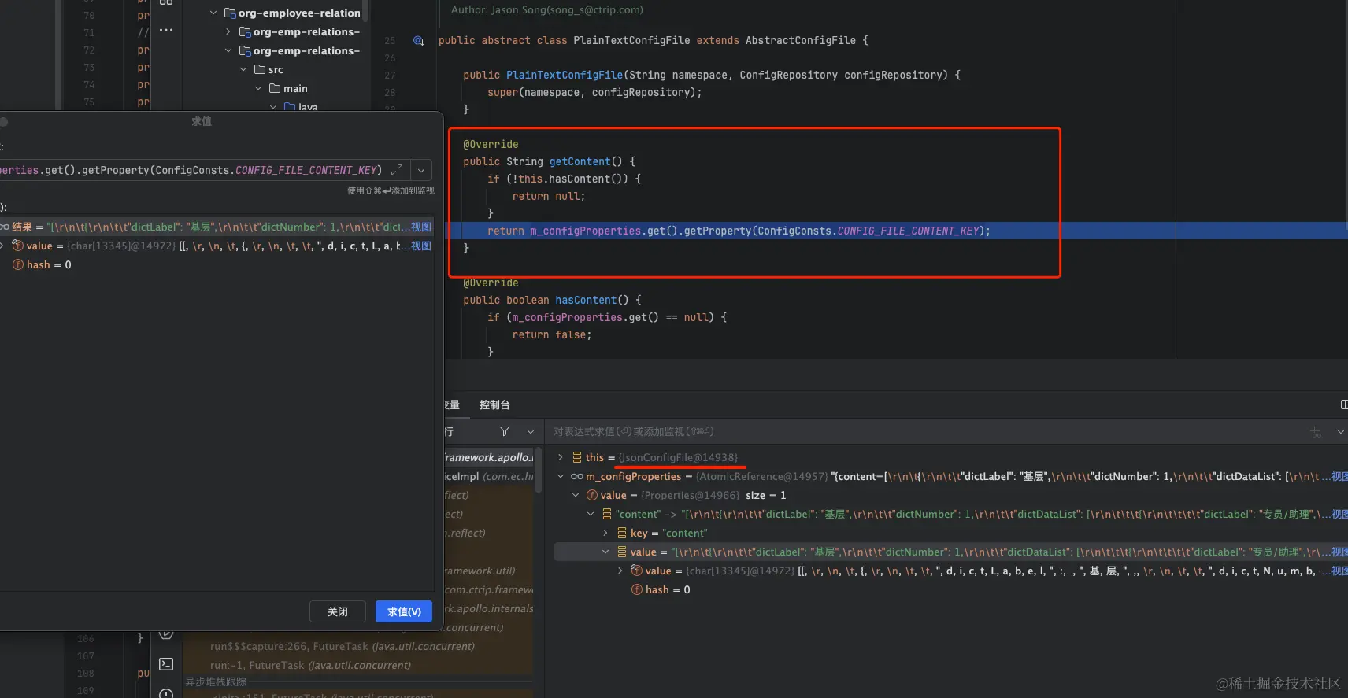Click the JsonConfigFile@14938 value text
This screenshot has height=698, width=1348.
pyautogui.click(x=678, y=457)
